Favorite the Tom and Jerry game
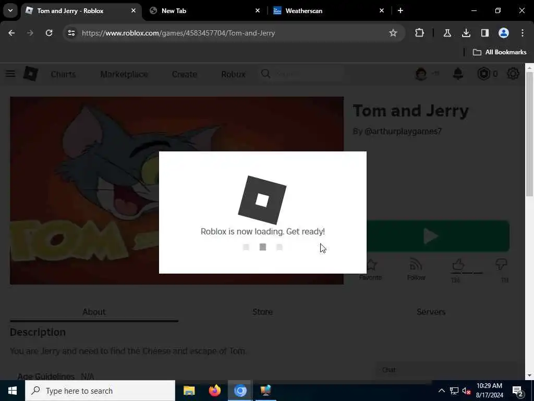534x401 pixels. pyautogui.click(x=371, y=269)
